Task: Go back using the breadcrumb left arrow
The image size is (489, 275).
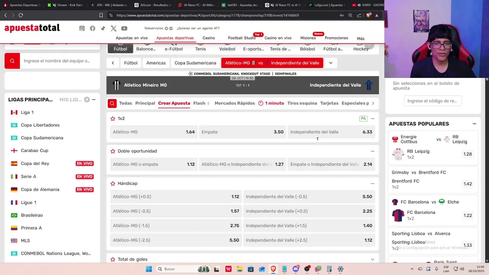Action: [x=113, y=63]
